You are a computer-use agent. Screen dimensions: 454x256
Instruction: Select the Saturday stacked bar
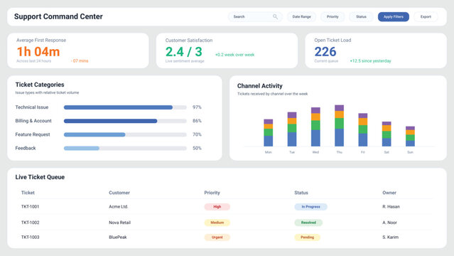(387, 134)
